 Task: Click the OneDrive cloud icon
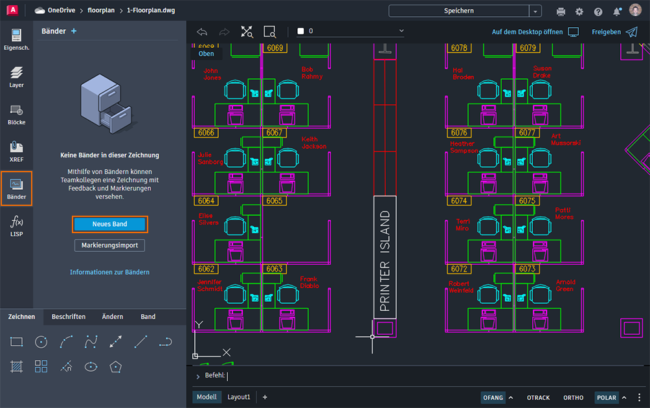coord(39,10)
